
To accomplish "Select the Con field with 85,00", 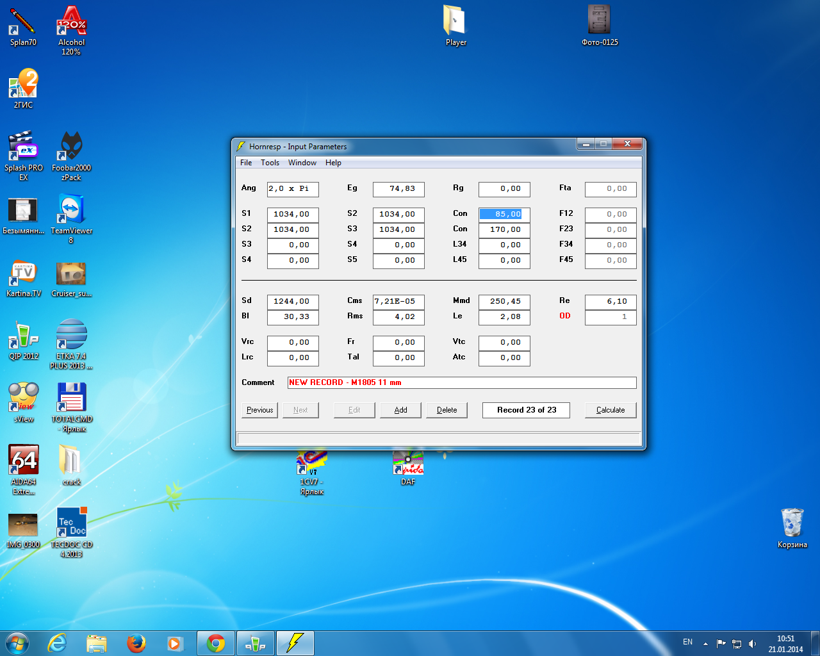I will [x=504, y=215].
